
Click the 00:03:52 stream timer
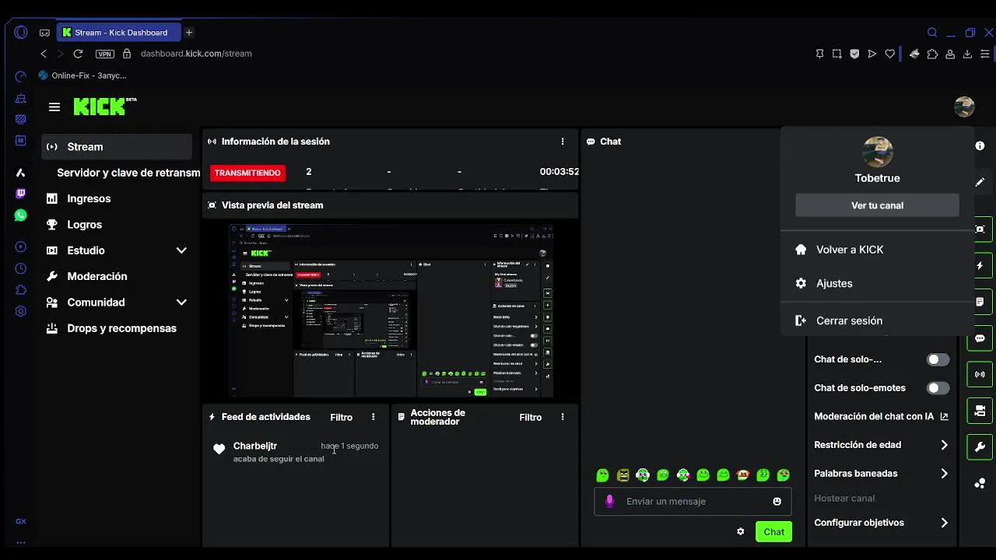[559, 172]
